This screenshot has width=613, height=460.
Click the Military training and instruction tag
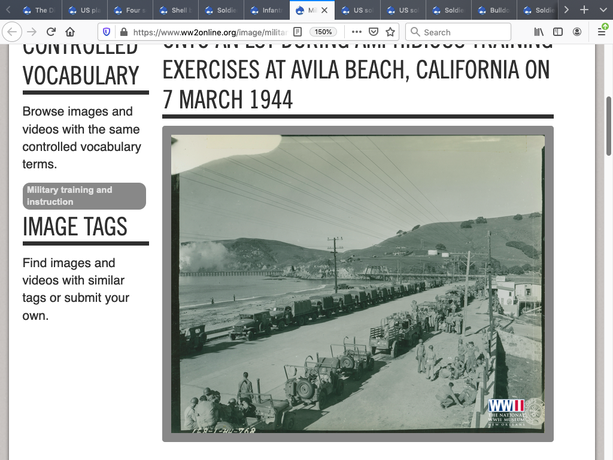(x=84, y=196)
